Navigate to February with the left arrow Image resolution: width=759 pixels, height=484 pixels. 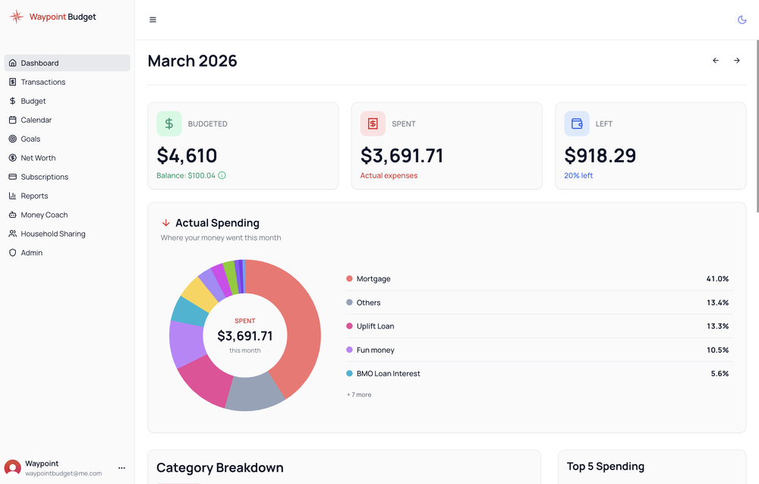coord(715,60)
